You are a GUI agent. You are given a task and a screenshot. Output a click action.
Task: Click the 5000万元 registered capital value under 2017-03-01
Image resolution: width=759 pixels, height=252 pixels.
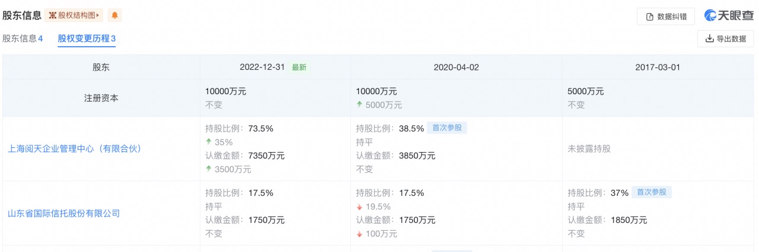pos(586,92)
